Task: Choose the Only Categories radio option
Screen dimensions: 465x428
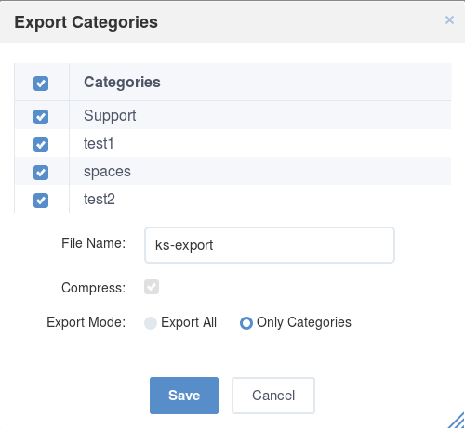Action: (246, 323)
